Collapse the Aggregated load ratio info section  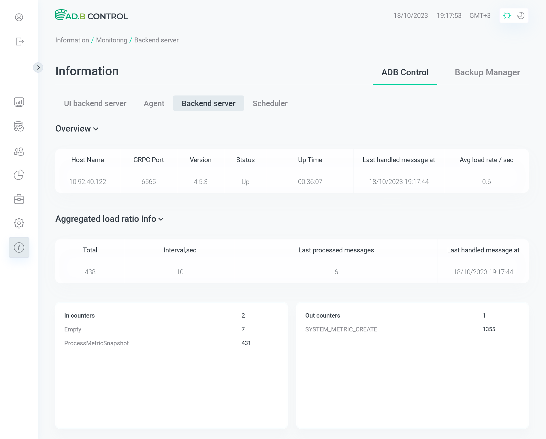tap(161, 219)
